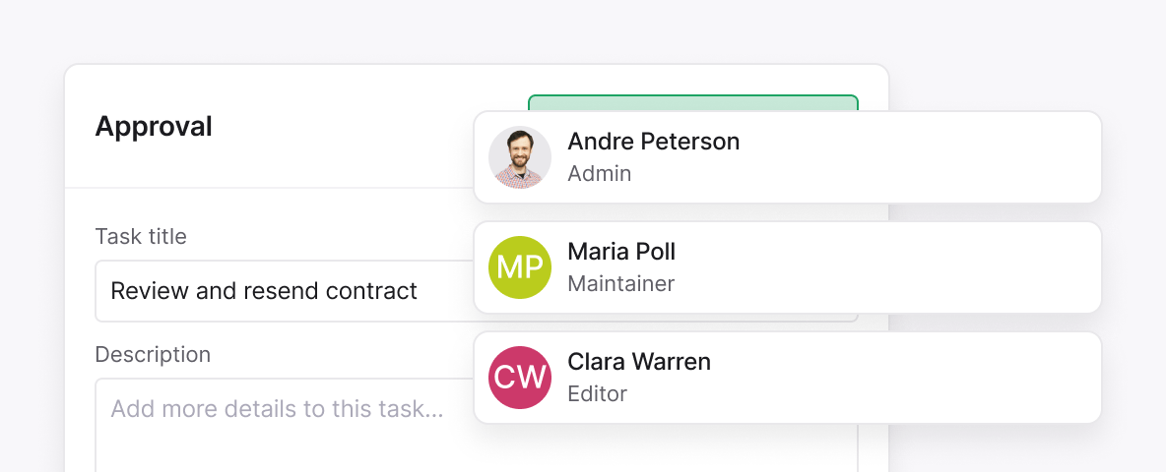Click the Editor role label
1166x472 pixels.
(598, 394)
